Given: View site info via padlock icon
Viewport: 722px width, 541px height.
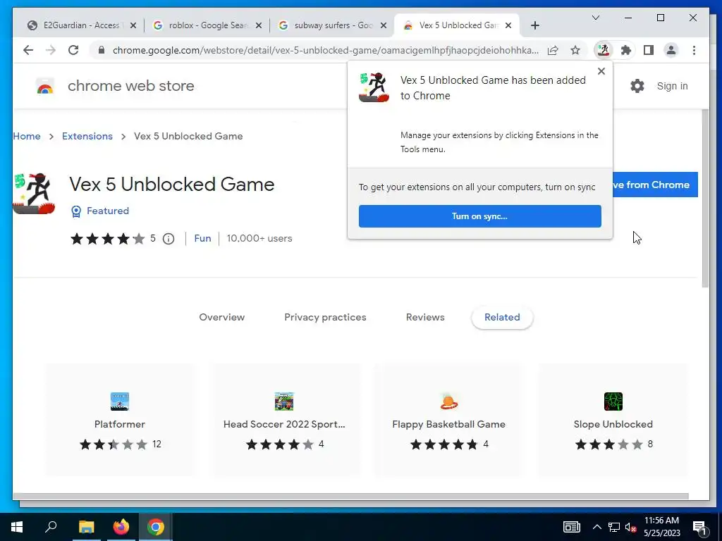Looking at the screenshot, I should point(102,50).
